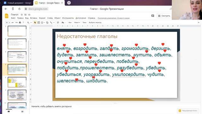Insert a text box
202x114 pixels.
pyautogui.click(x=39, y=22)
